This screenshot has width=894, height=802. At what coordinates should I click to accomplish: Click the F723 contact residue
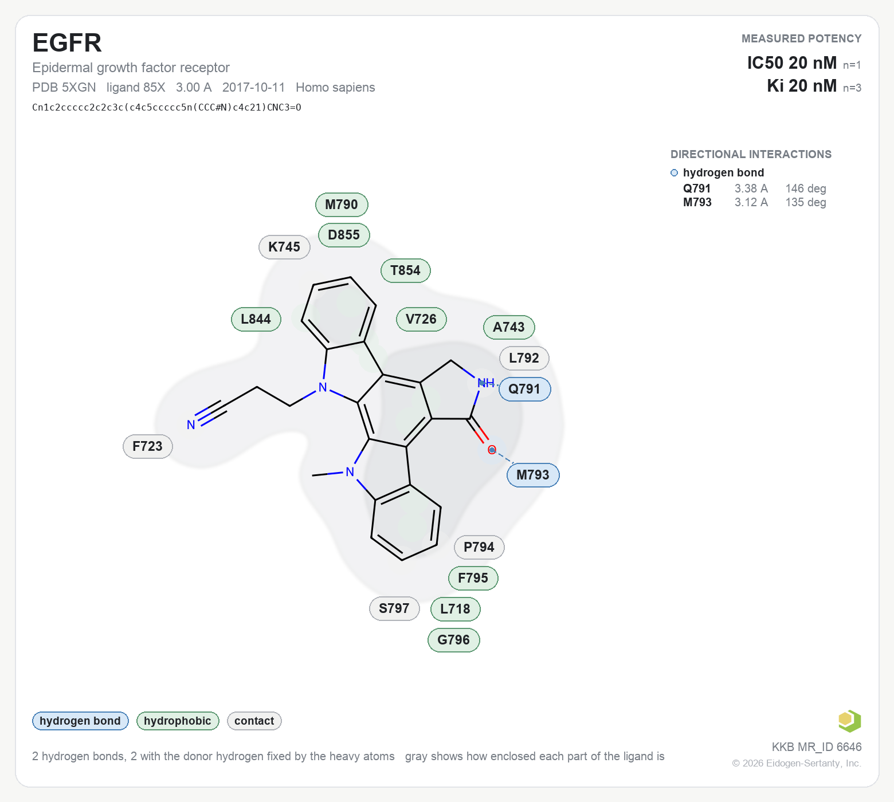(148, 446)
